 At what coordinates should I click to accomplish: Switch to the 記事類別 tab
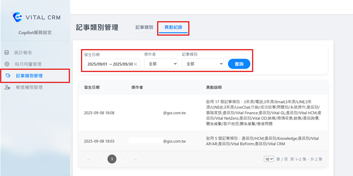pyautogui.click(x=144, y=27)
